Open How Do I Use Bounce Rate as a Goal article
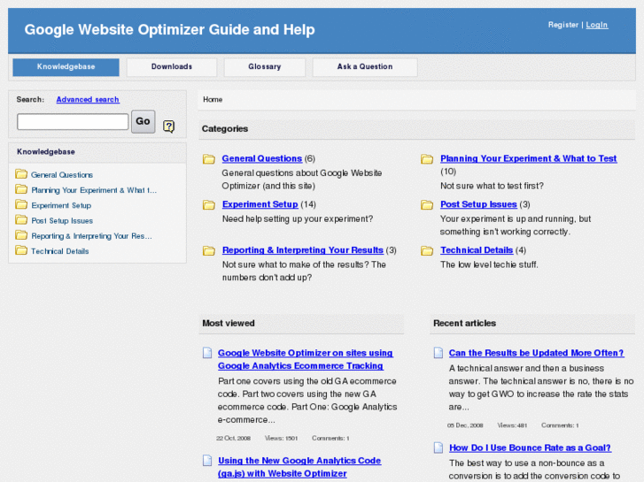The height and width of the screenshot is (482, 644). pos(531,448)
